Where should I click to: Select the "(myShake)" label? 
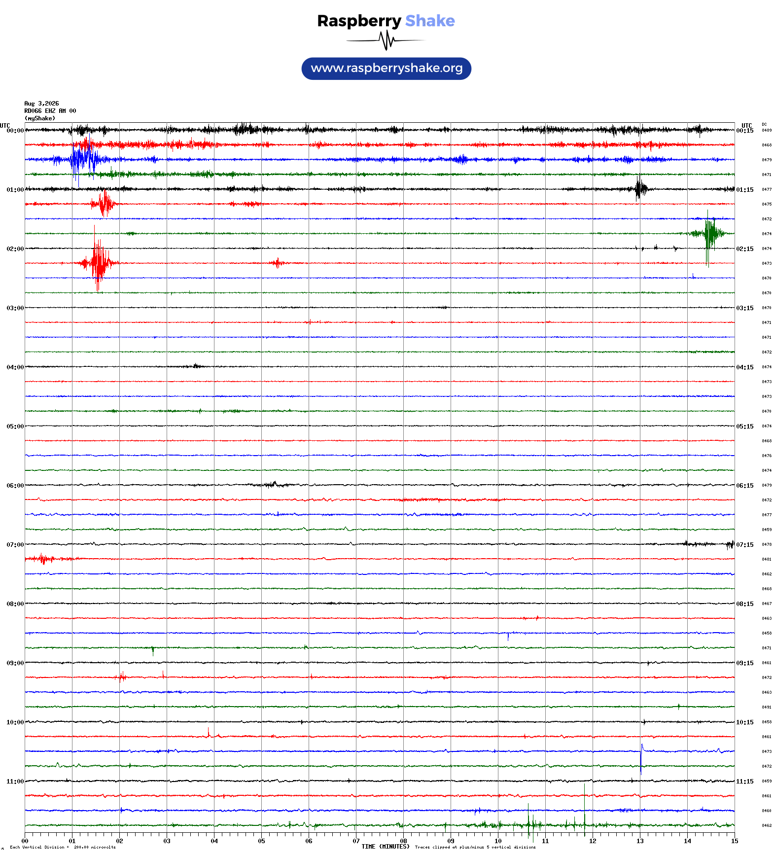40,118
